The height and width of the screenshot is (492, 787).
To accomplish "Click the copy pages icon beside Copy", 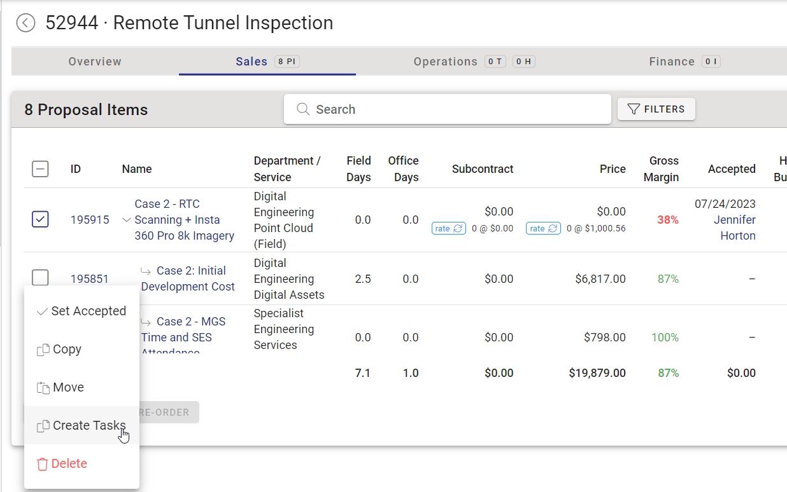I will (43, 348).
